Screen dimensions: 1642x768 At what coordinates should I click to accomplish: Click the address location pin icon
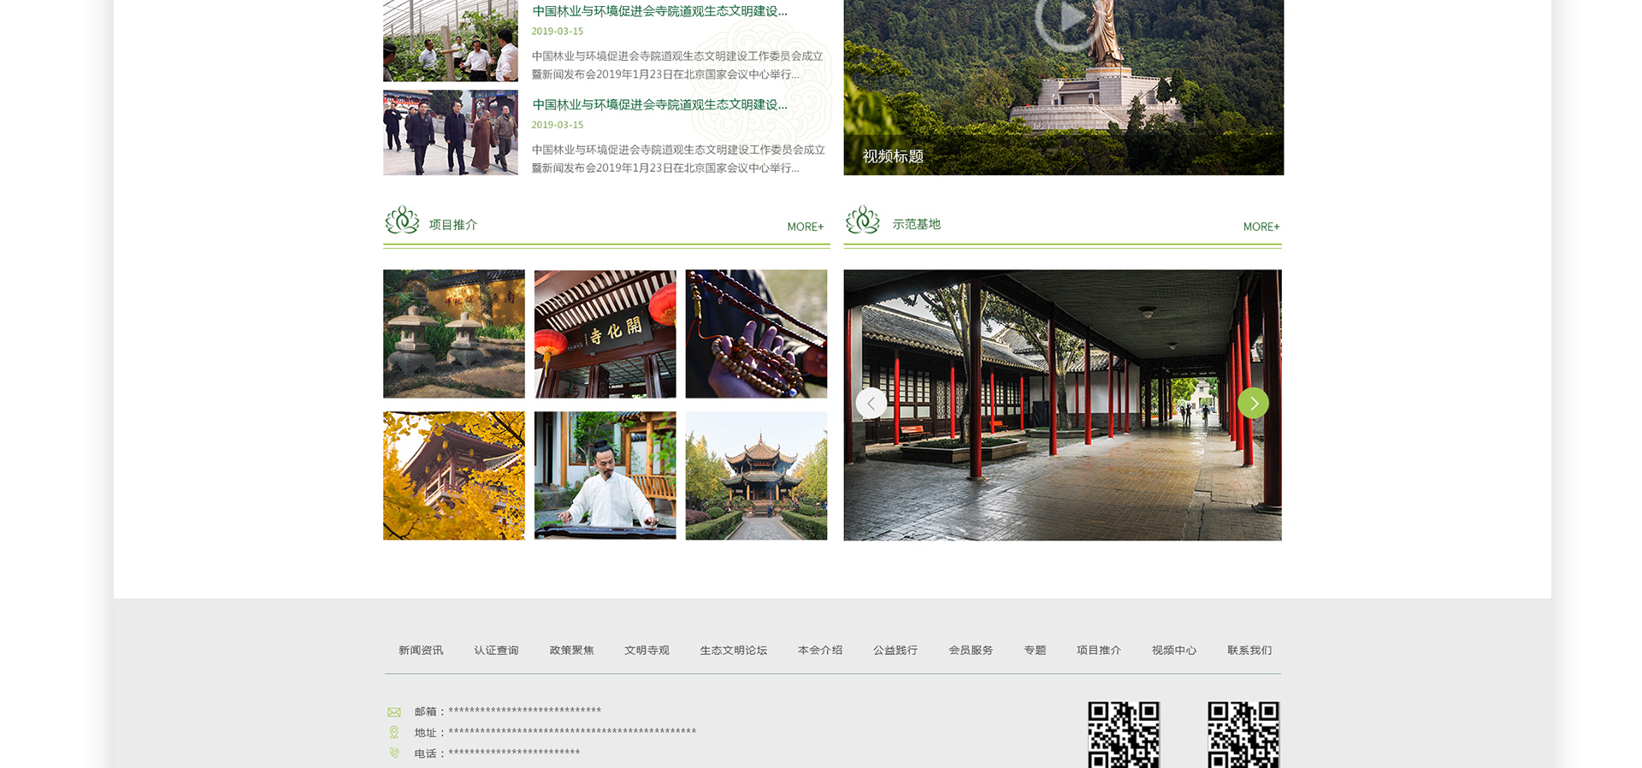click(x=394, y=732)
